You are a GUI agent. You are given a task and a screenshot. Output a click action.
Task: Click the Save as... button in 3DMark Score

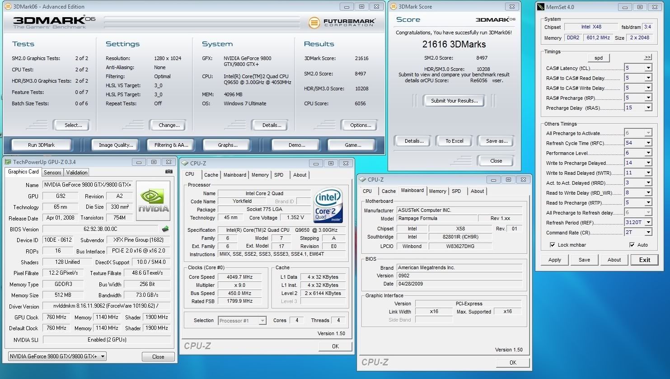click(x=497, y=141)
